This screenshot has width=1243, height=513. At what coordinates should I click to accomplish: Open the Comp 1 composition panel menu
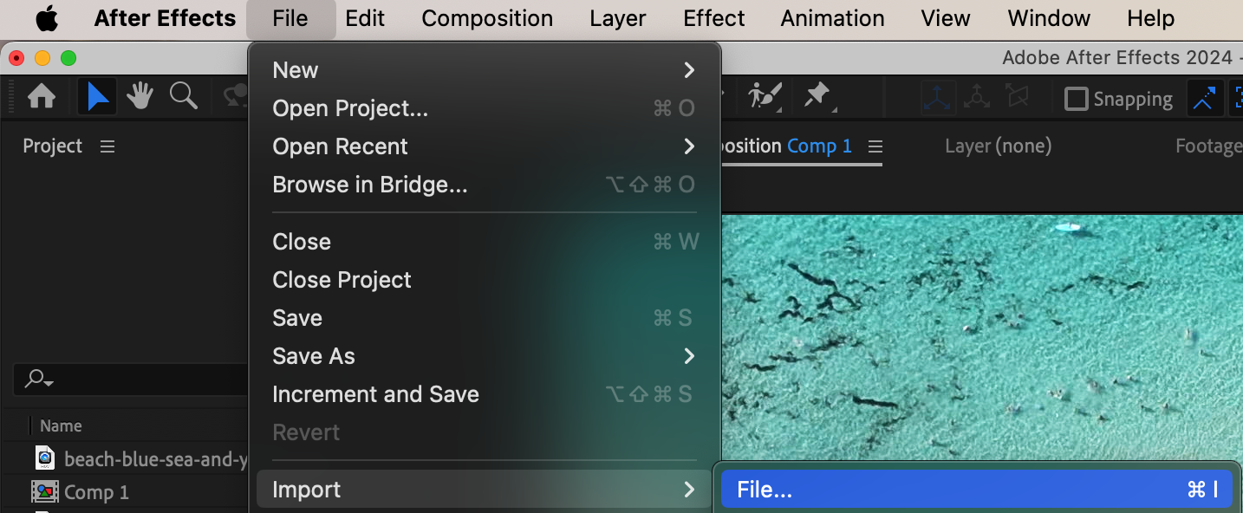[875, 146]
